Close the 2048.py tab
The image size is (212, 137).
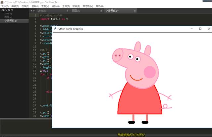[68, 11]
